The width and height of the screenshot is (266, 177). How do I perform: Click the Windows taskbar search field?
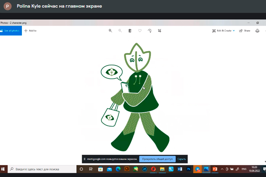(41, 169)
